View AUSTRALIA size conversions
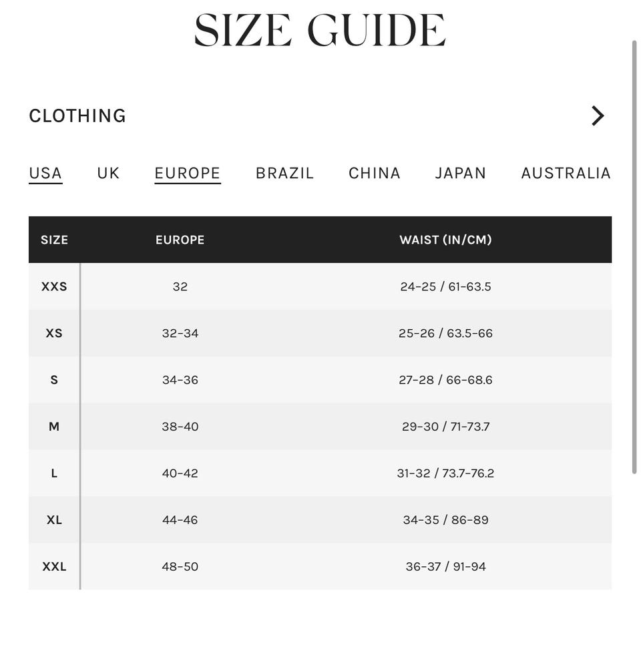641x647 pixels. coord(566,173)
